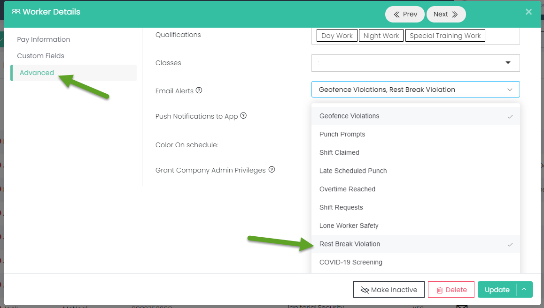Collapse the Email Alerts dropdown
This screenshot has height=308, width=544.
click(510, 90)
